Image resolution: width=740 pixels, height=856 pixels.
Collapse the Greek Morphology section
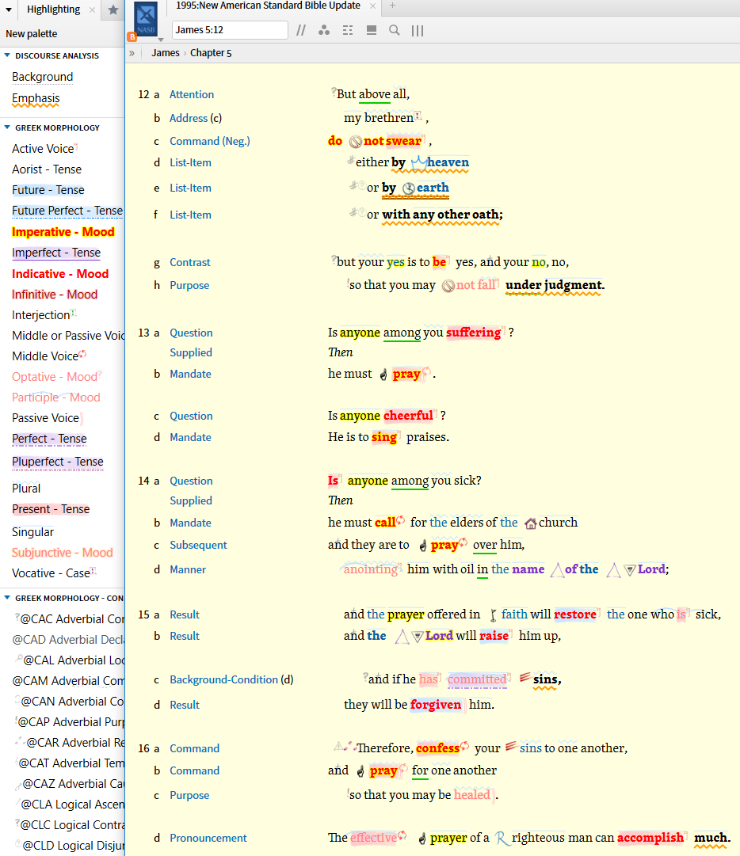point(7,127)
